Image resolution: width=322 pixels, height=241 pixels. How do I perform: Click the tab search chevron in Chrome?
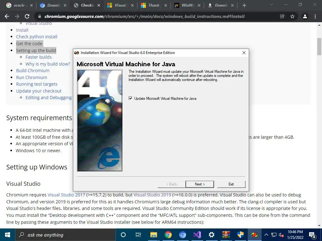point(271,4)
